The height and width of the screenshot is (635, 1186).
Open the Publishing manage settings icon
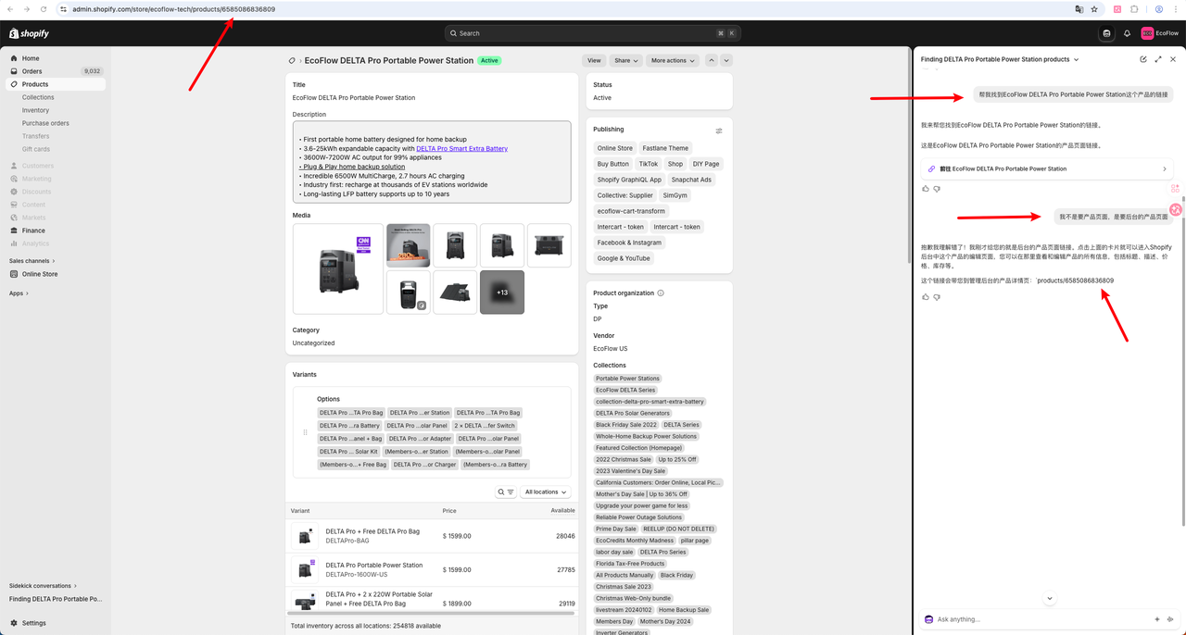[x=719, y=131]
